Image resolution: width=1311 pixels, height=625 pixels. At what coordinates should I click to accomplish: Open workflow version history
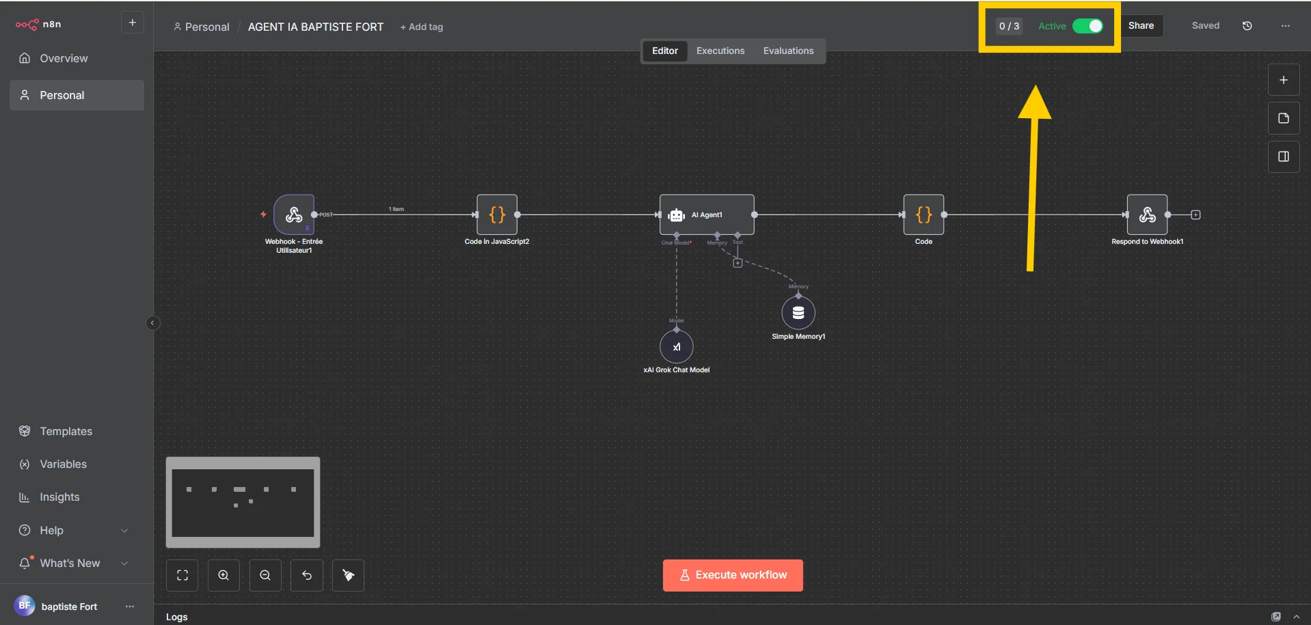coord(1247,26)
